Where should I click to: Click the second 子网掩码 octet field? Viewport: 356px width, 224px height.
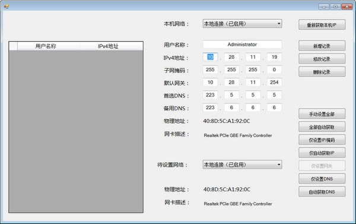click(231, 70)
